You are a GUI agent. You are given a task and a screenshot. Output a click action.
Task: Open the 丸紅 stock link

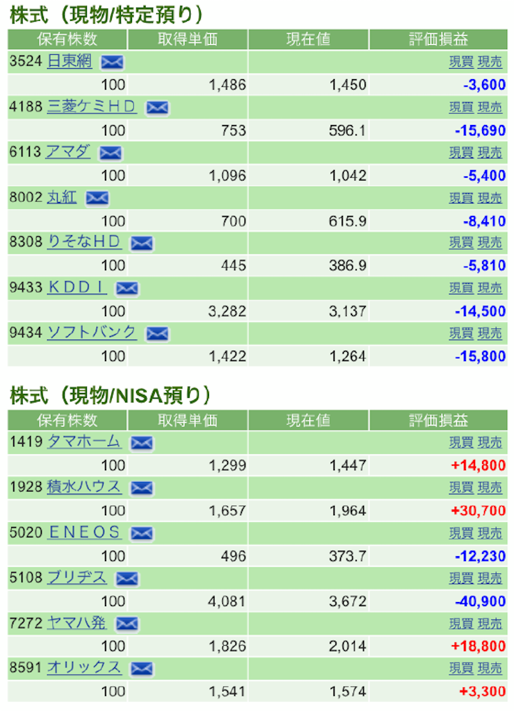tap(62, 196)
